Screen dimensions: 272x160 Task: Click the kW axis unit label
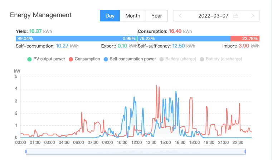[x=17, y=71]
